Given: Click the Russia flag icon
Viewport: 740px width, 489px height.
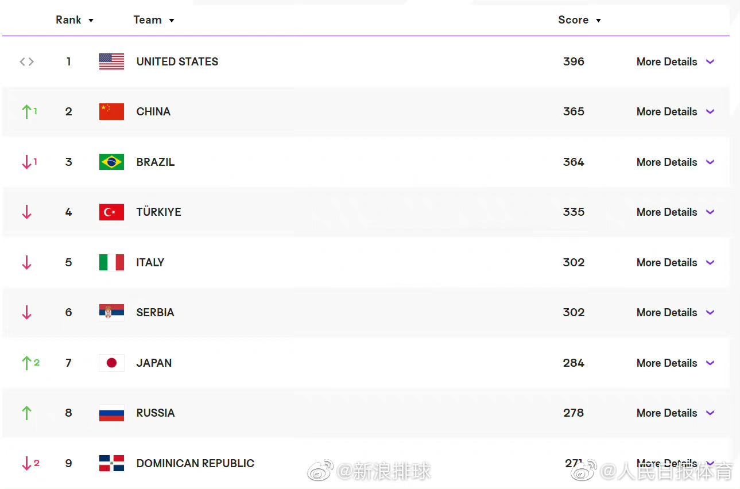Looking at the screenshot, I should pos(111,413).
